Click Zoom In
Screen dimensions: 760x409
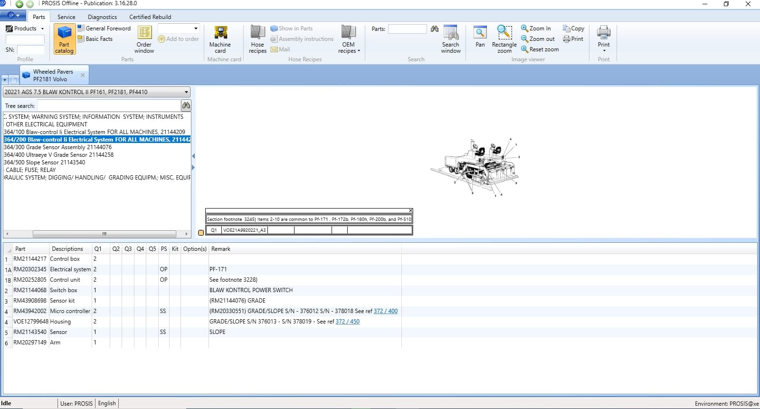pyautogui.click(x=536, y=29)
